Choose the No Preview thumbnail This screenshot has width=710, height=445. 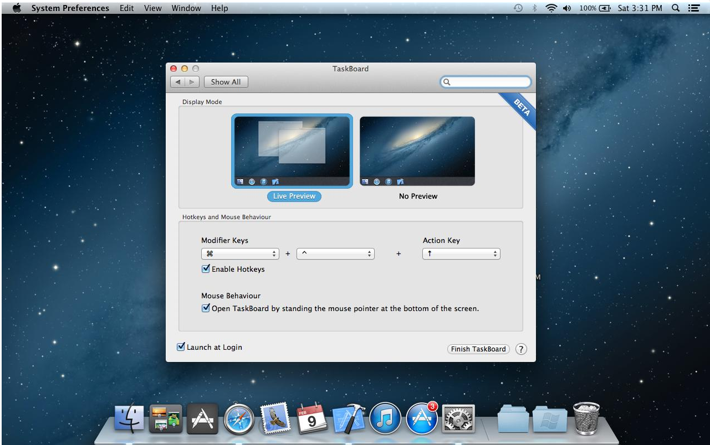[x=417, y=151]
